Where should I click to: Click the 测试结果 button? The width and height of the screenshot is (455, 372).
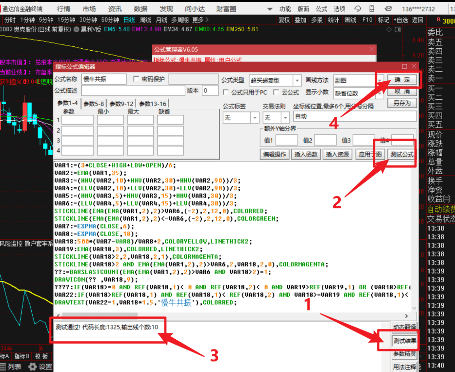[404, 341]
